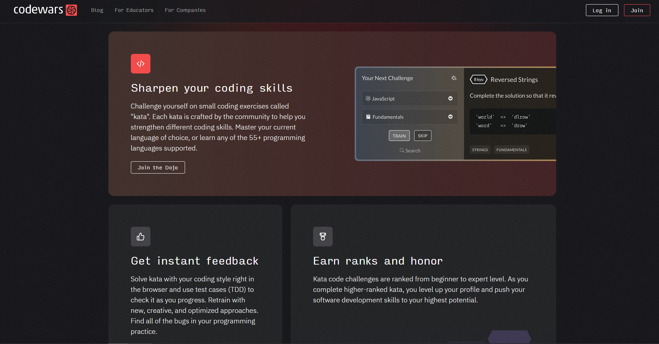The width and height of the screenshot is (659, 344).
Task: Click the medal icon above Earn ranks
Action: [323, 237]
